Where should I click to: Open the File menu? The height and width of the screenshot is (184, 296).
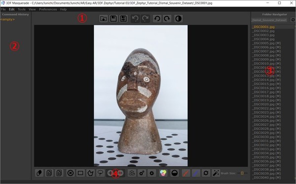point(3,9)
